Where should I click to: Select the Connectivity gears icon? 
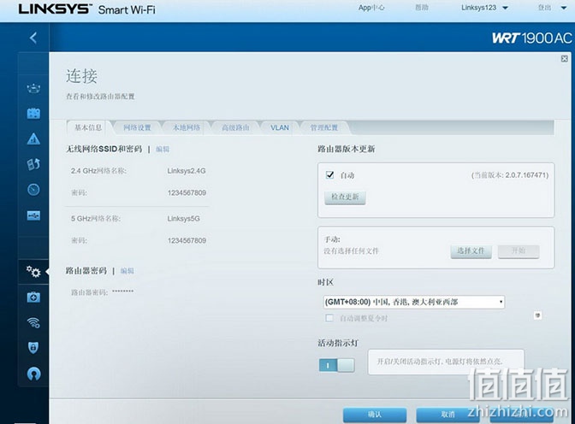click(33, 272)
